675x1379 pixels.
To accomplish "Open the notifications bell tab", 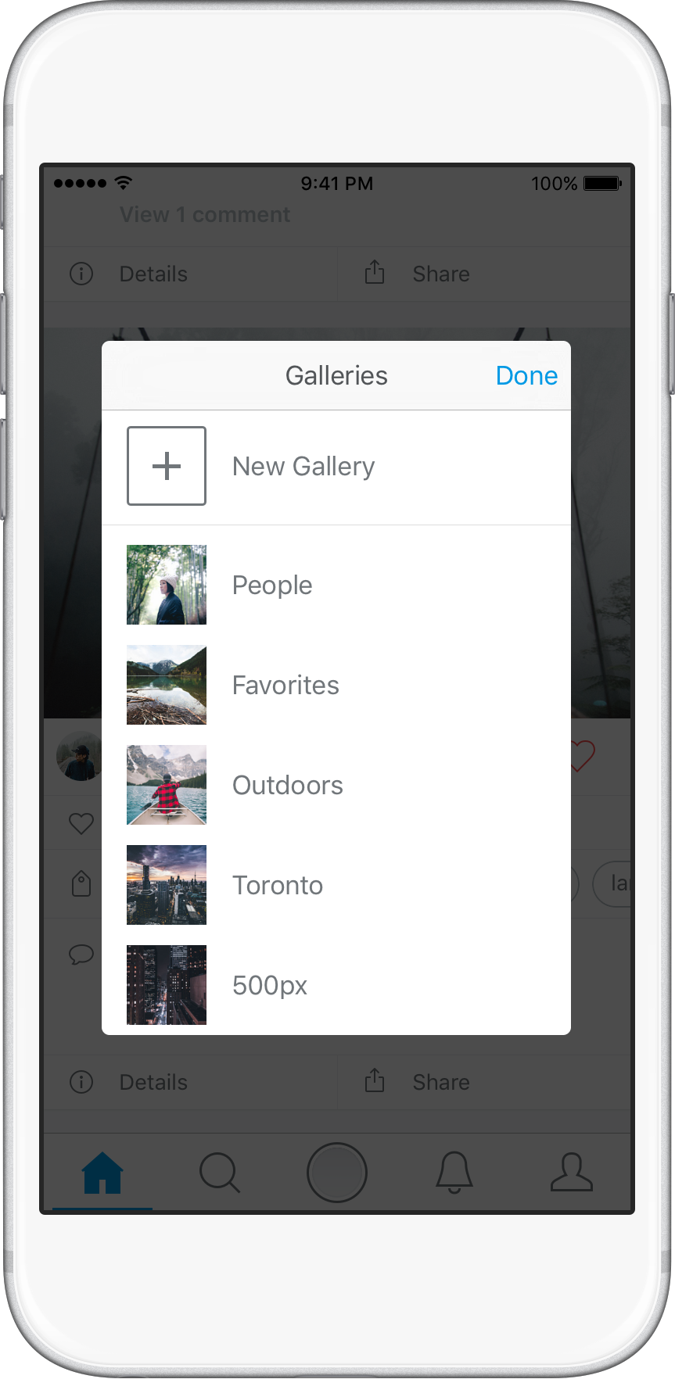I will pyautogui.click(x=454, y=1173).
